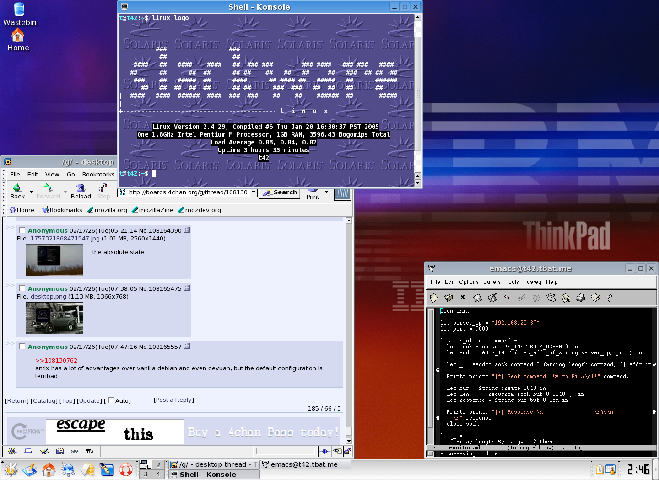Follow the >>108130762 quote link
The image size is (659, 480).
pos(56,361)
